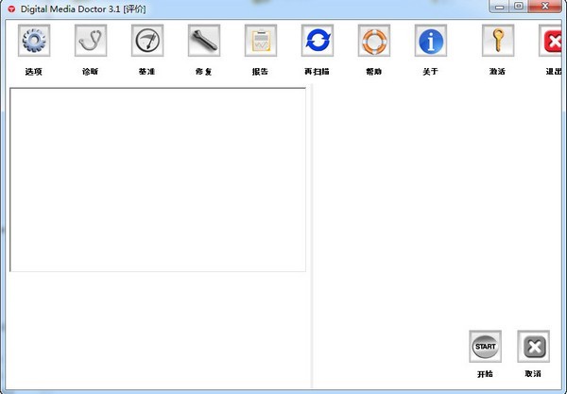Cancel with the grey X 取消 button
The height and width of the screenshot is (394, 567).
533,347
